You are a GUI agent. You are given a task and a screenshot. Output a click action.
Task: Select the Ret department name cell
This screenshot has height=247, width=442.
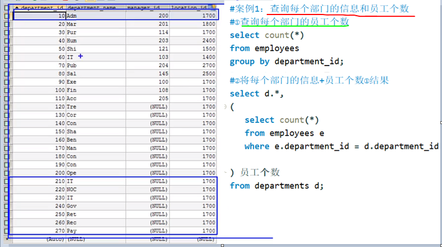coord(96,215)
